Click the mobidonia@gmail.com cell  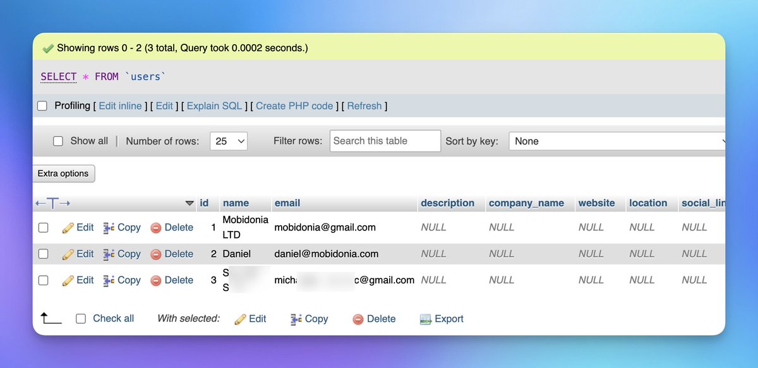325,227
